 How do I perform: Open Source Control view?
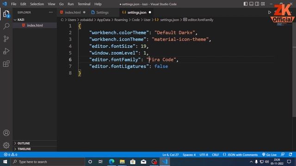pyautogui.click(x=6, y=39)
